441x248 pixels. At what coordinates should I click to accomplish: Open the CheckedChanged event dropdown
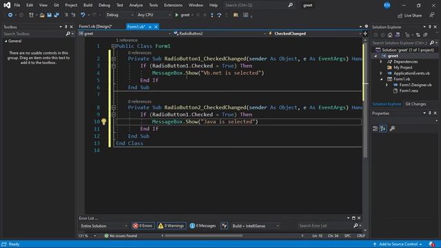pyautogui.click(x=314, y=34)
